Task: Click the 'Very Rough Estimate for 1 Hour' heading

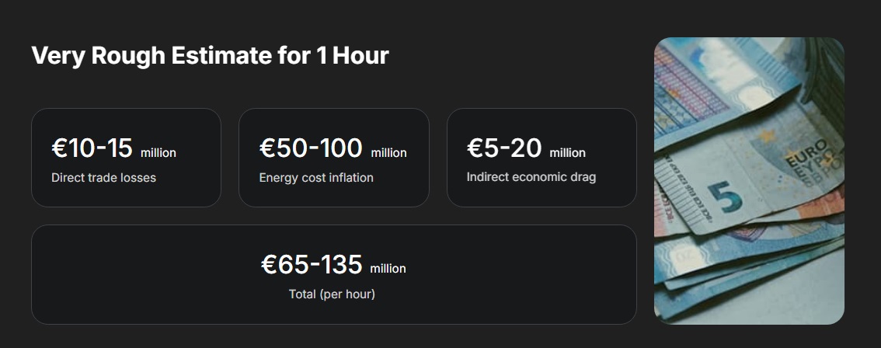Action: click(x=210, y=56)
